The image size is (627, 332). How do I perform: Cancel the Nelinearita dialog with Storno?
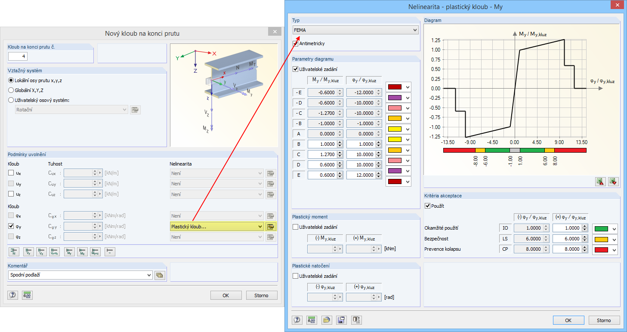point(604,320)
